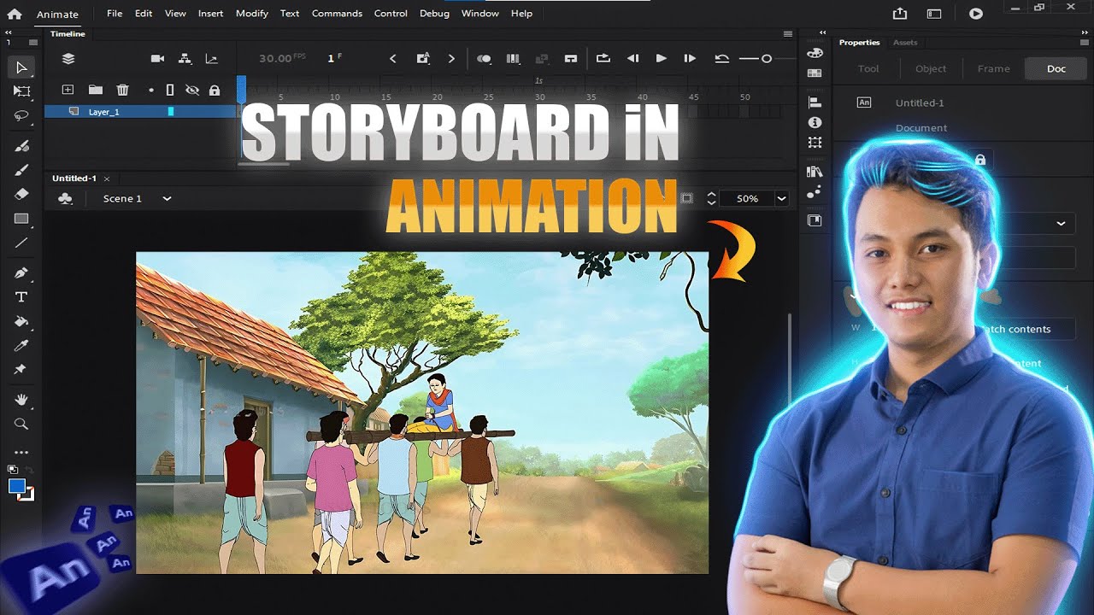
Task: Expand the Scene 1 dropdown
Action: (x=167, y=198)
